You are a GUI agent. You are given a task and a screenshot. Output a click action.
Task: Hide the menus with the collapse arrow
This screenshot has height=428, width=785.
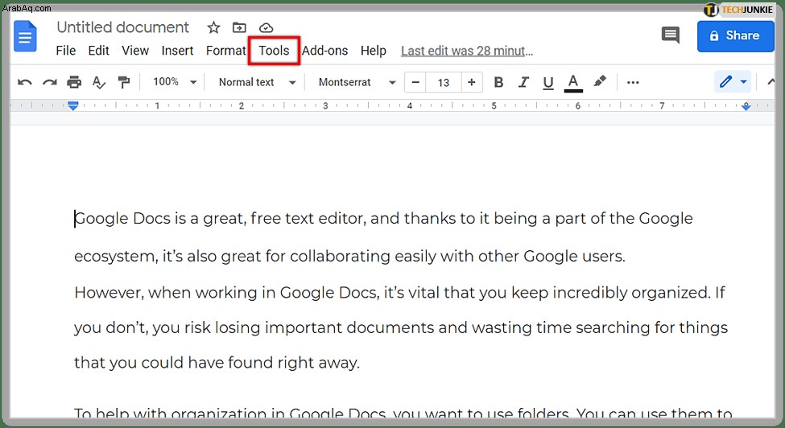770,81
